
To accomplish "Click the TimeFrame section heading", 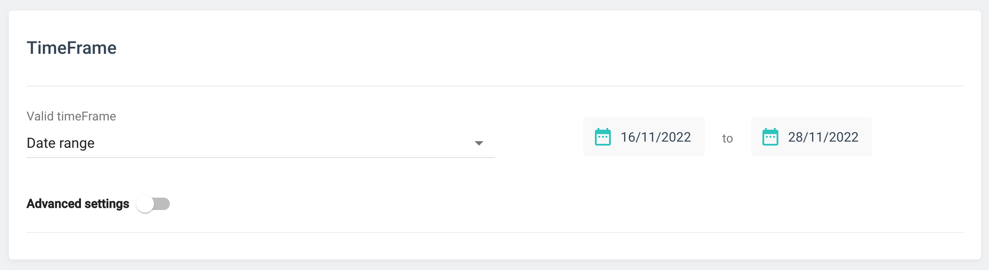I will coord(72,48).
